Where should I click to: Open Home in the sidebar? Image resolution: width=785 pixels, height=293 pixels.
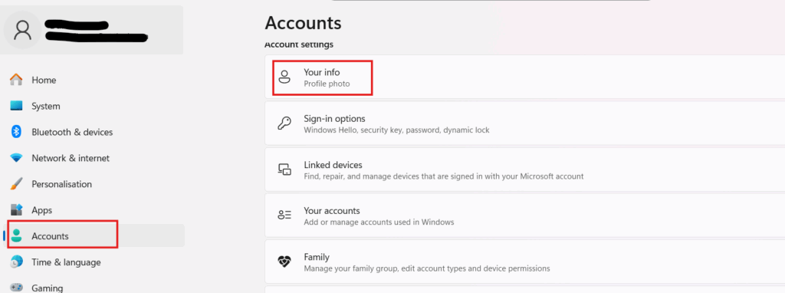(44, 80)
